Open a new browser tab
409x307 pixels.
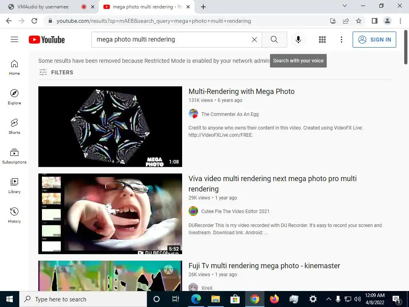(x=203, y=7)
